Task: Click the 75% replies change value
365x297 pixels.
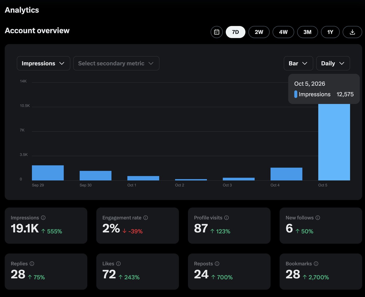Action: tap(39, 277)
